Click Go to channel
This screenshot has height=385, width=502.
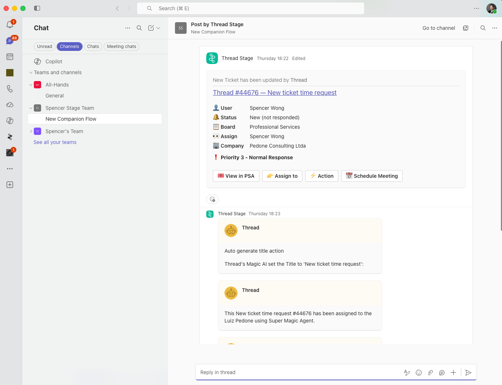(x=439, y=28)
